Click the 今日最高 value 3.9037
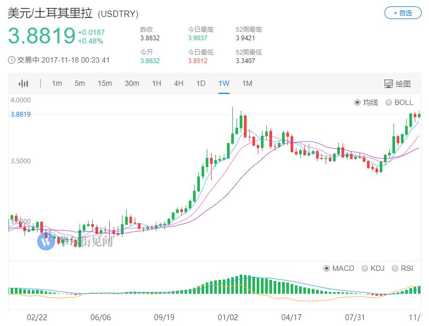This screenshot has width=429, height=326. (x=198, y=38)
